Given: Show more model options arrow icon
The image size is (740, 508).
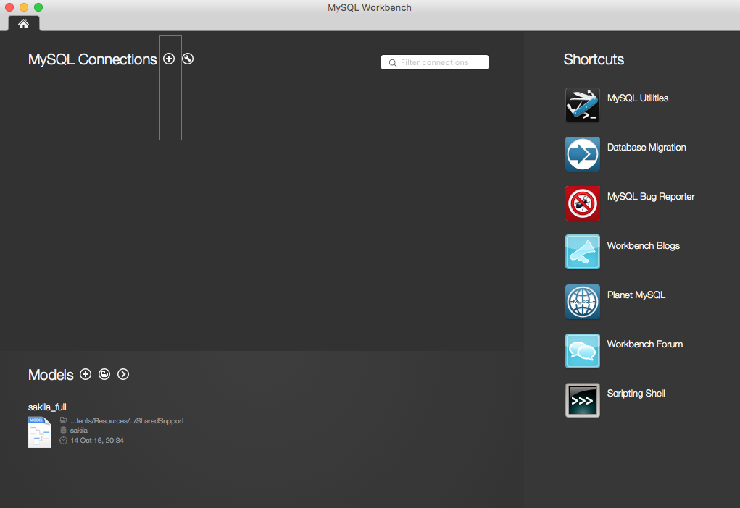Looking at the screenshot, I should point(123,374).
